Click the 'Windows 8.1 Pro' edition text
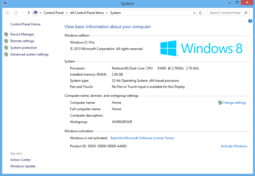The image size is (255, 176). click(x=82, y=42)
